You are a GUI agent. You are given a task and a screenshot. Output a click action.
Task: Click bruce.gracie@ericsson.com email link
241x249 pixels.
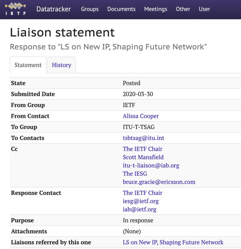pyautogui.click(x=159, y=182)
